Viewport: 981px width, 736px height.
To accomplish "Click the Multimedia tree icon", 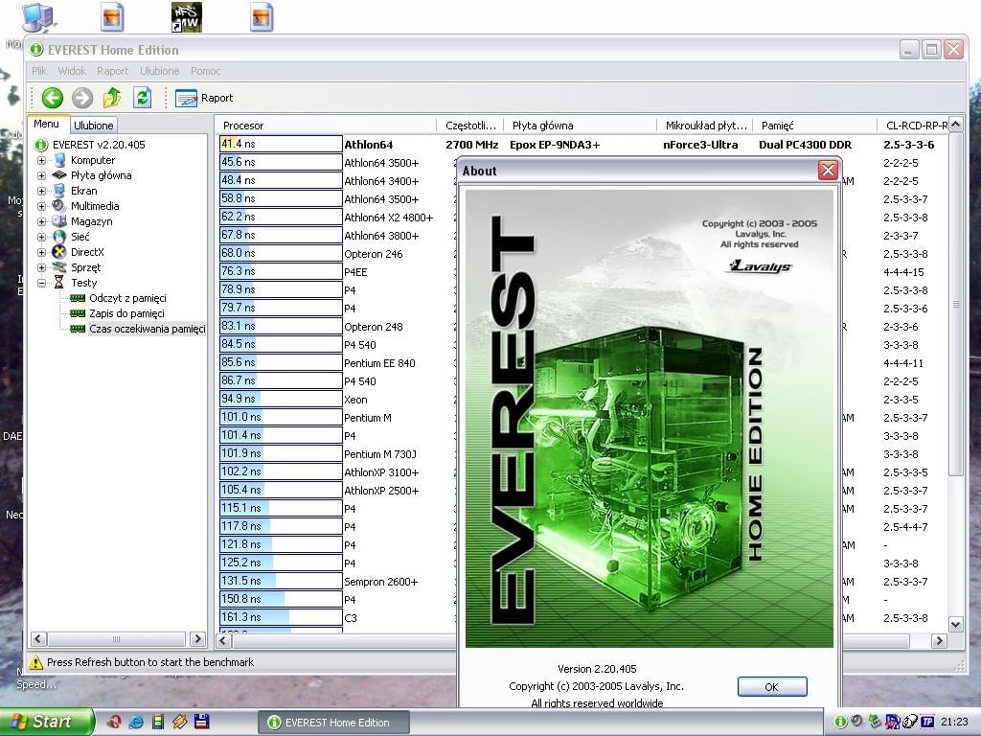I will point(59,206).
